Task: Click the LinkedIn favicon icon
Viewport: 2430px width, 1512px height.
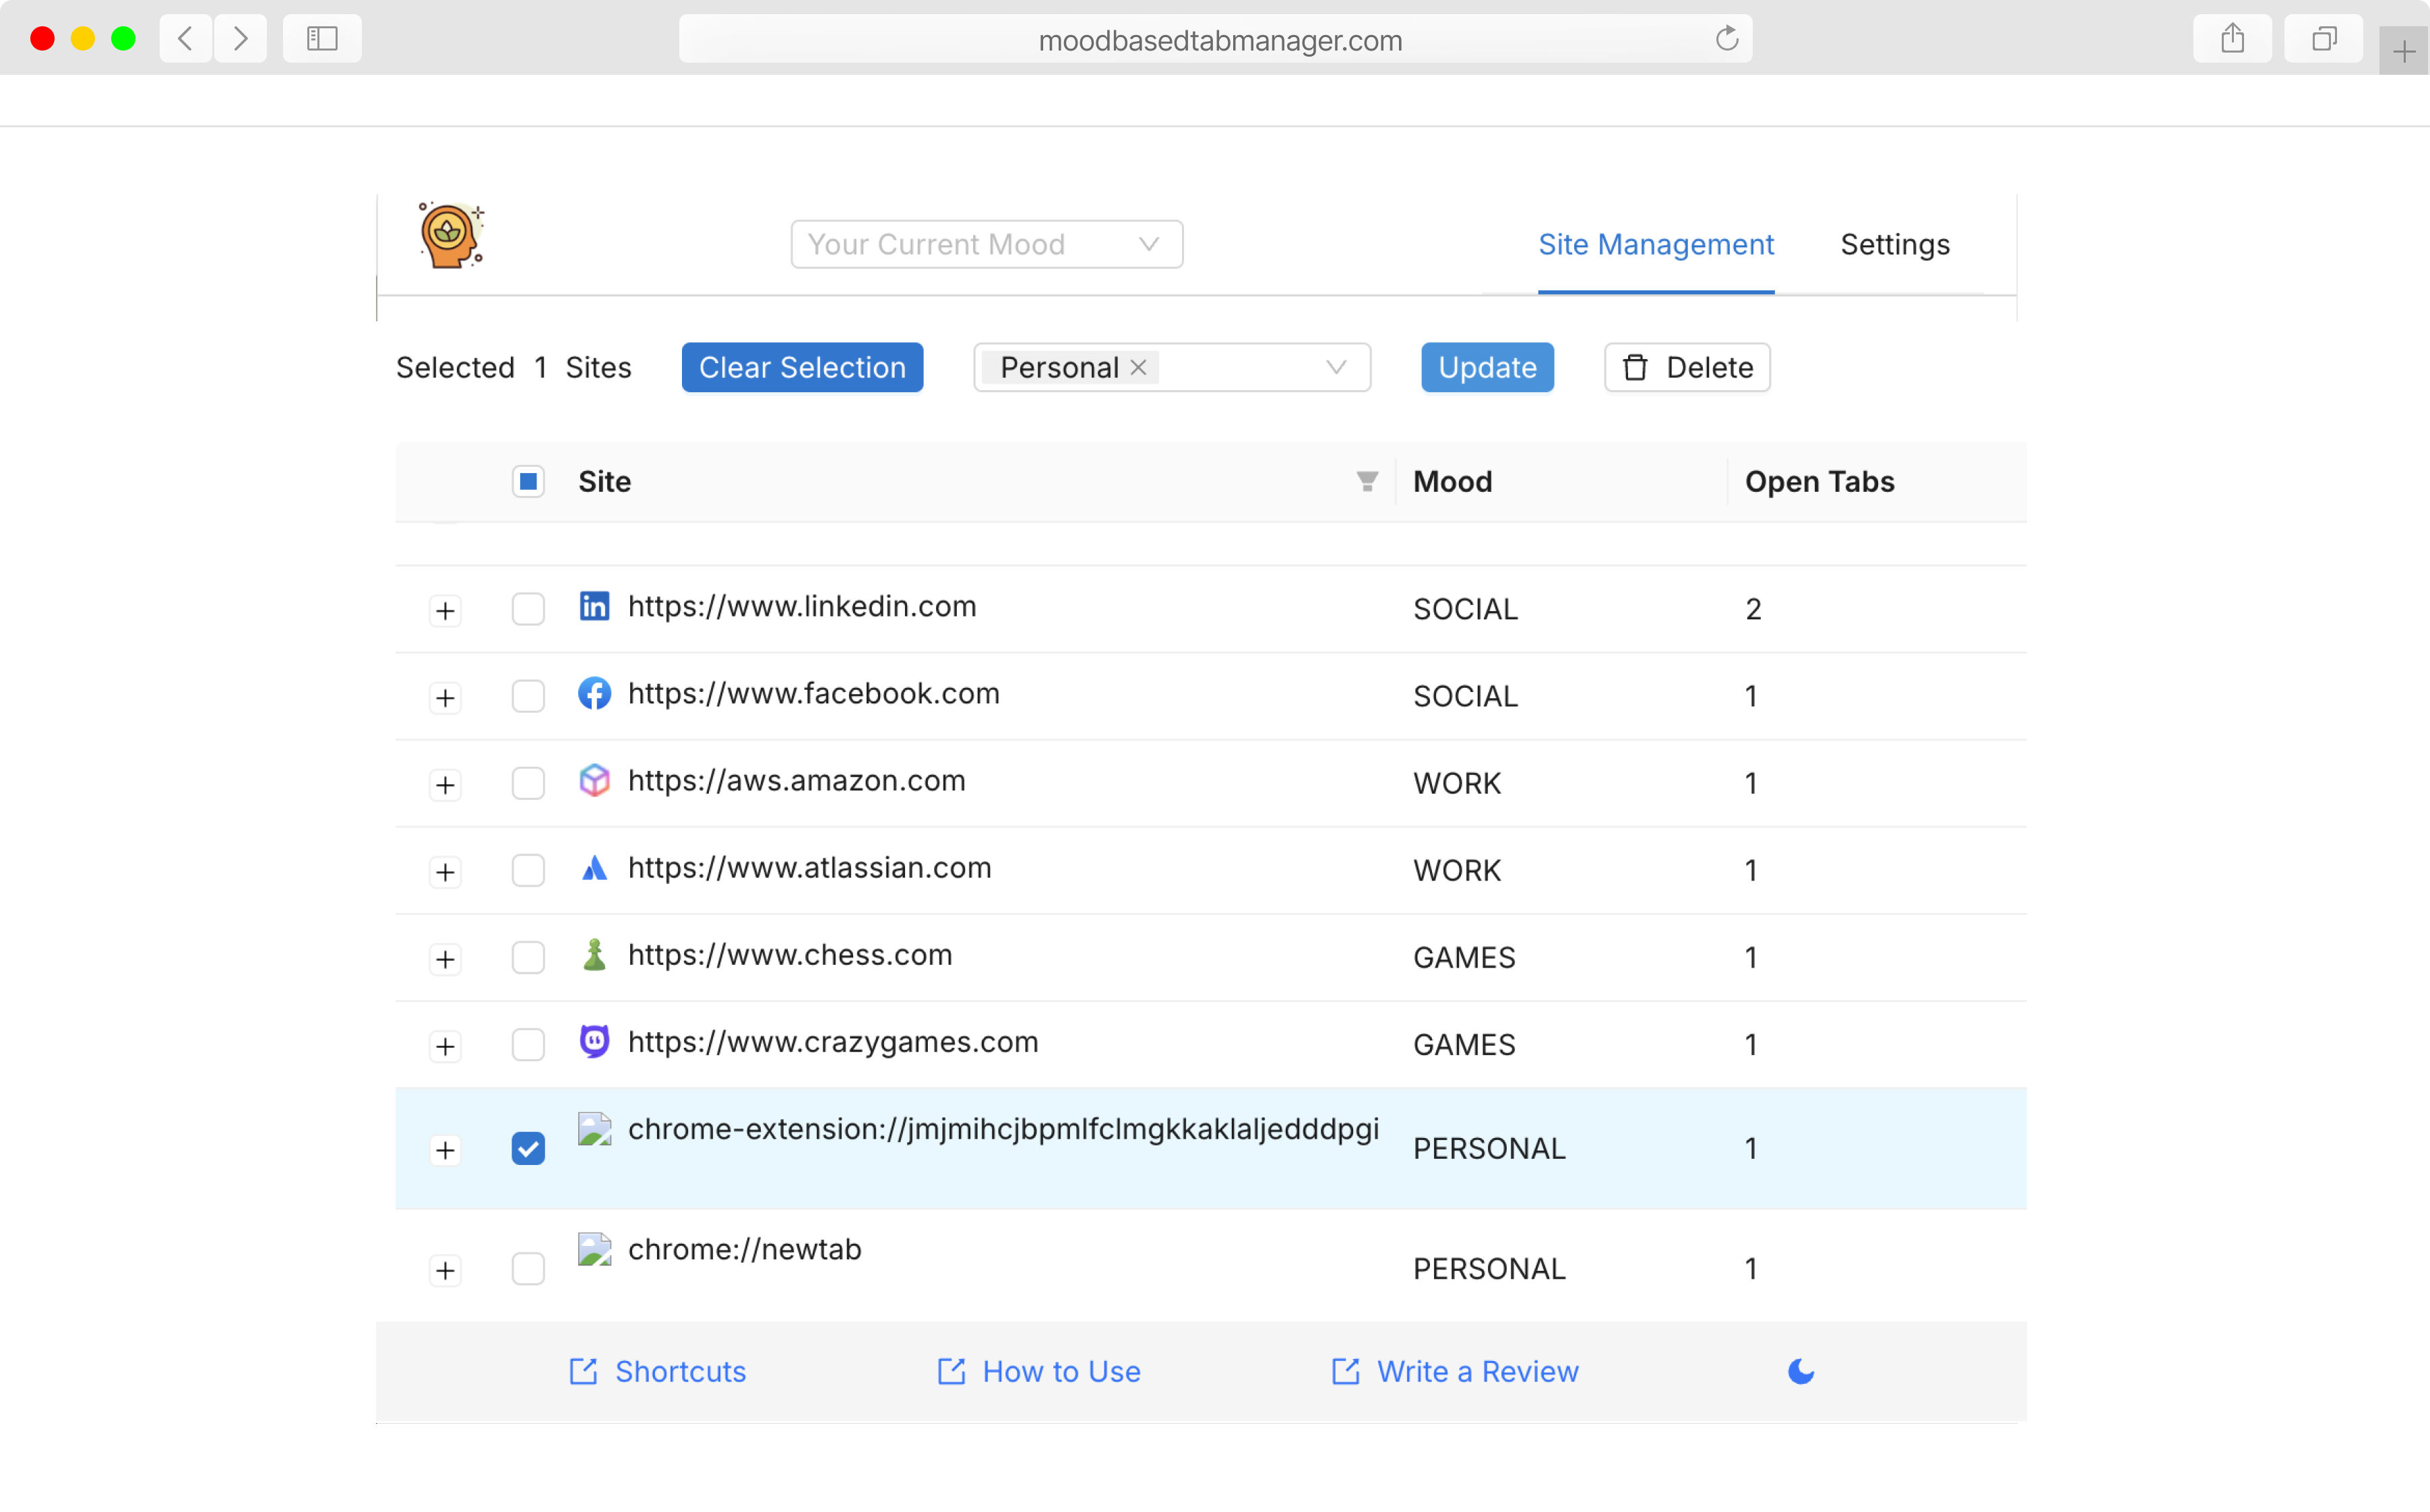Action: point(594,606)
